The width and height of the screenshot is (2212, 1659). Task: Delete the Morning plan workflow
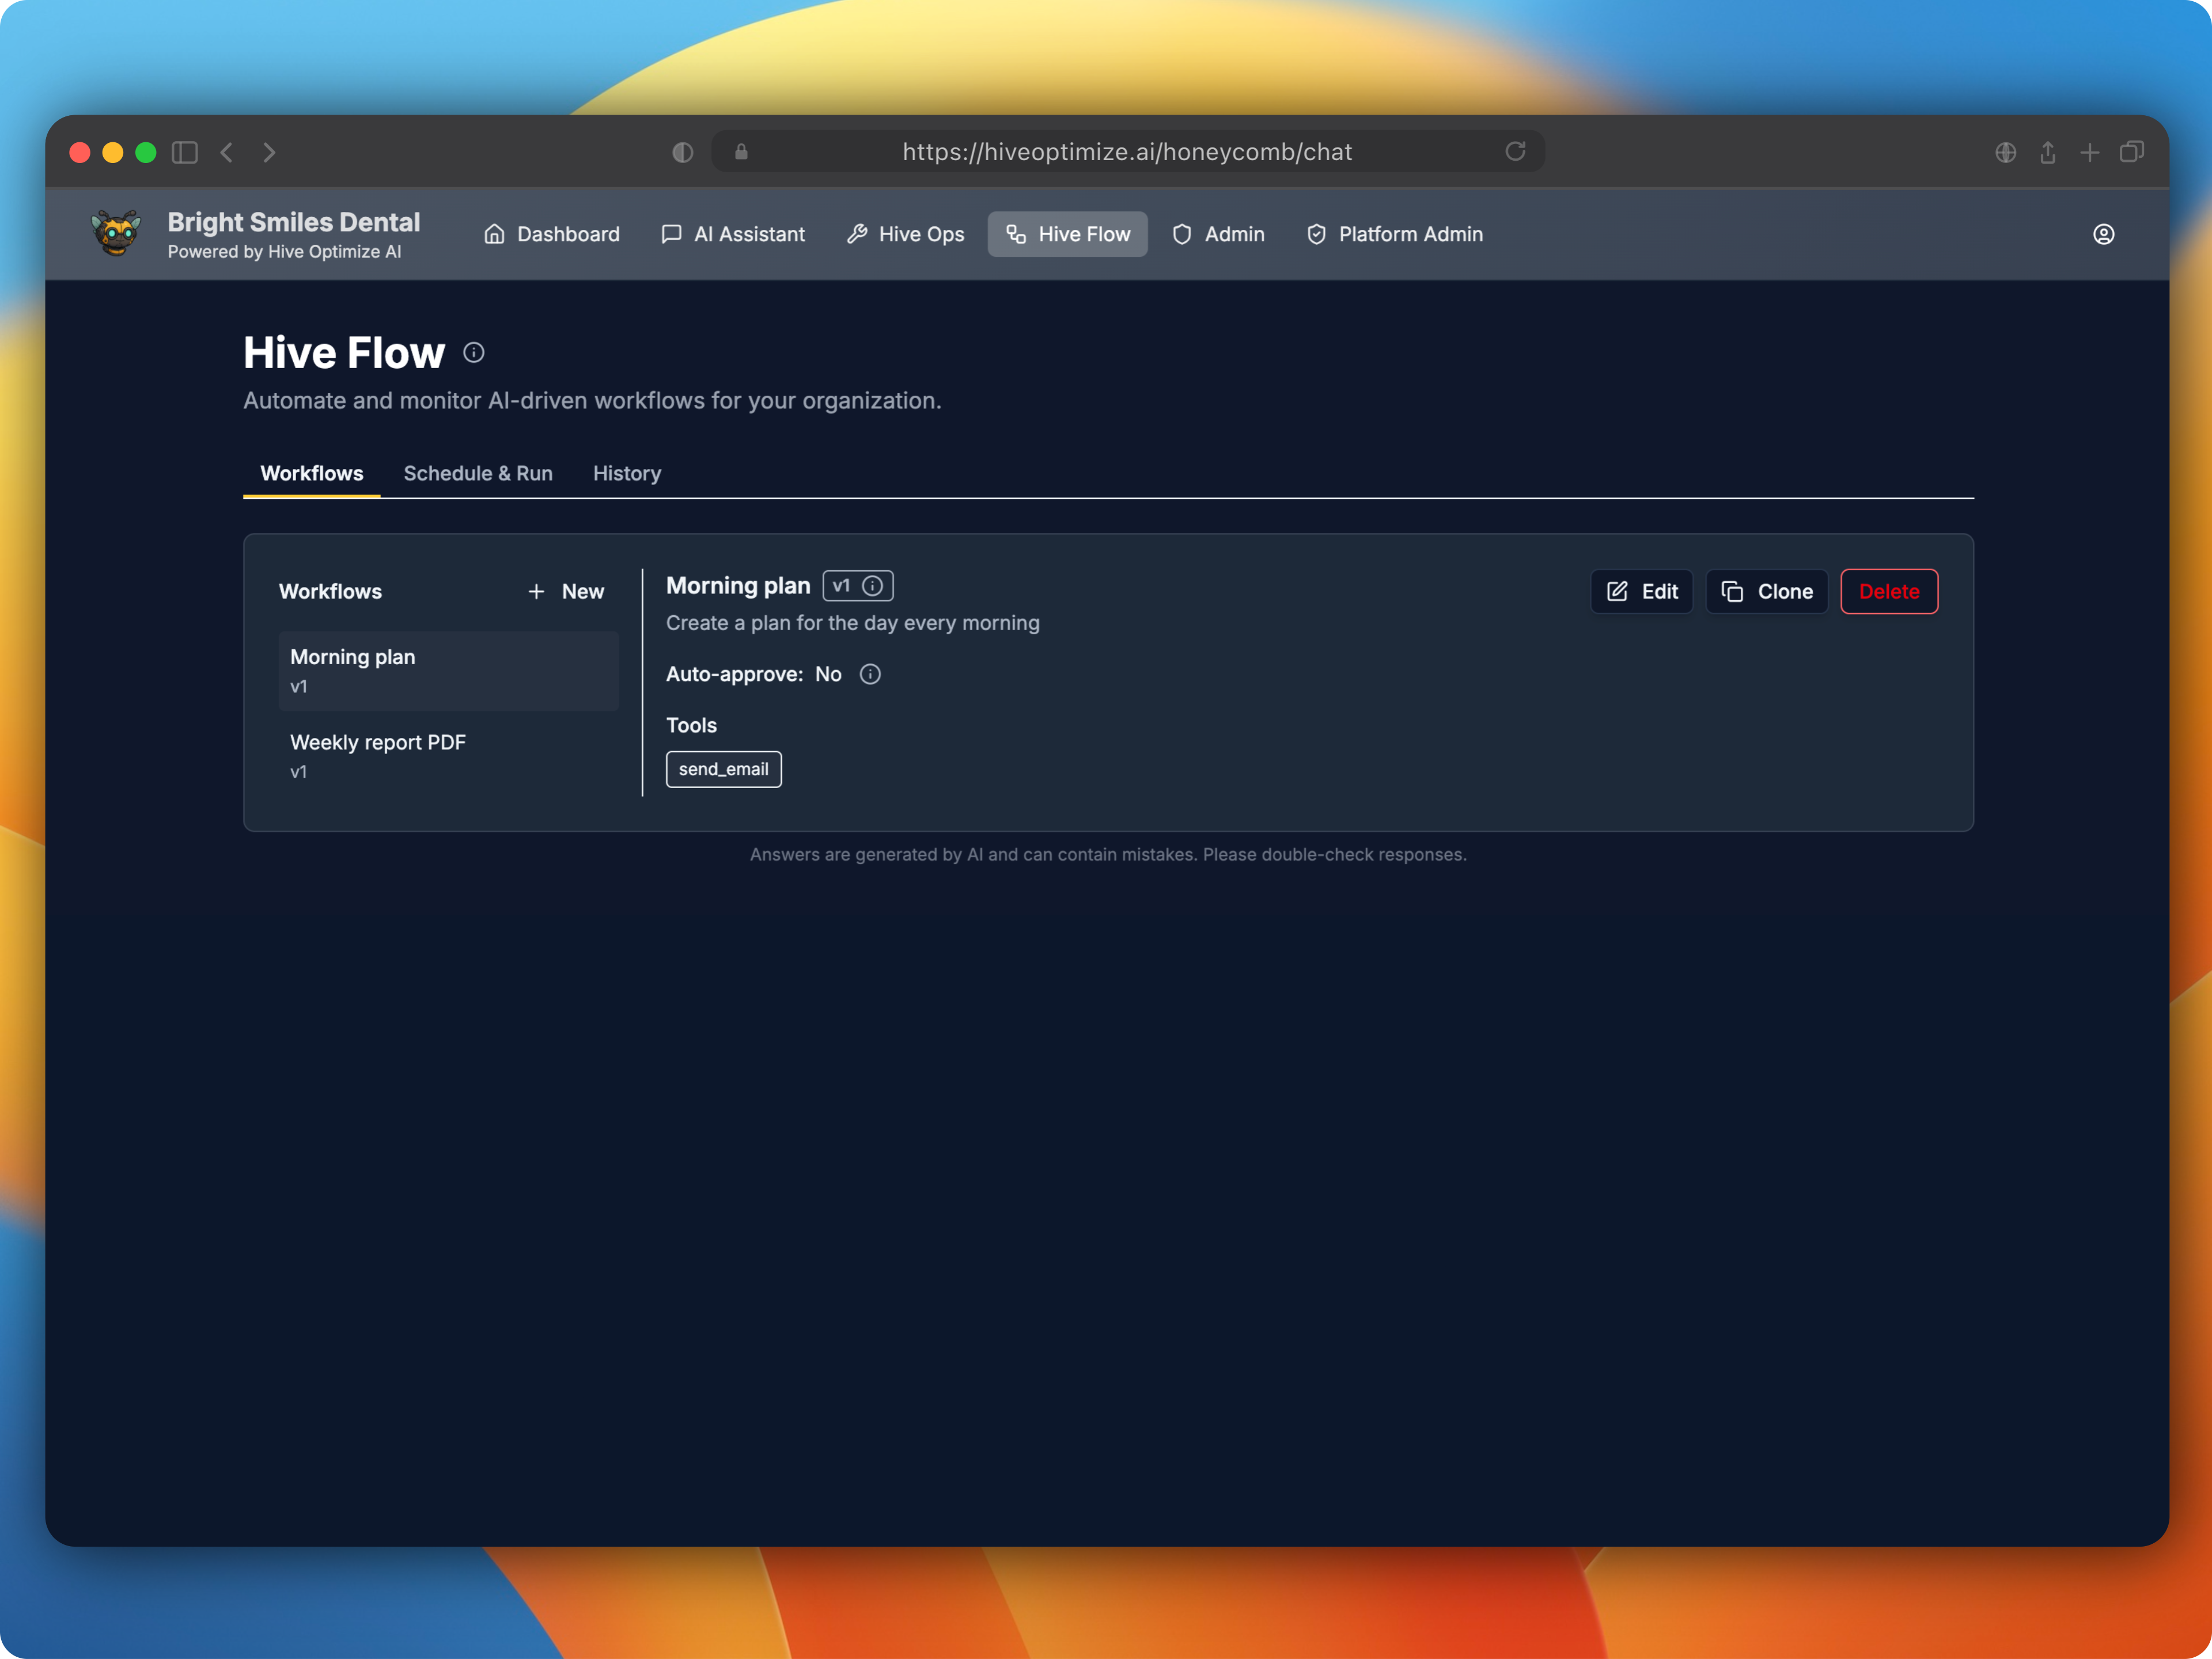1889,592
